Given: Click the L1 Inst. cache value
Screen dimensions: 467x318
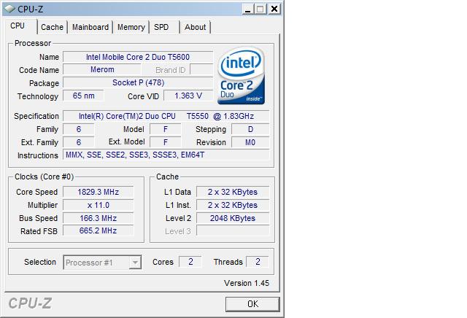Looking at the screenshot, I should pos(233,205).
